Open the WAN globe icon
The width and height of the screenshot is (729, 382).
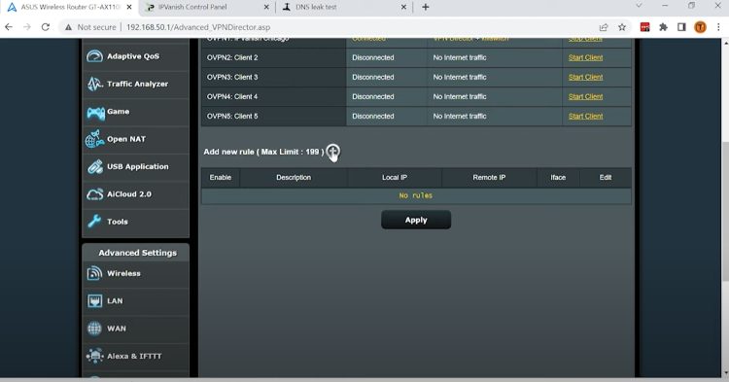point(94,329)
